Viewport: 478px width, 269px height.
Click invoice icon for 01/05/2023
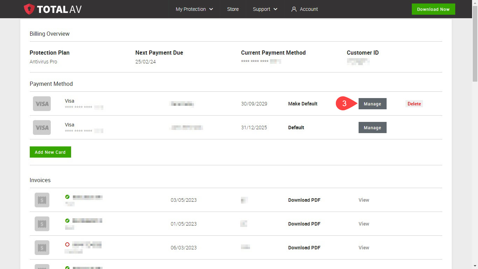pos(42,224)
